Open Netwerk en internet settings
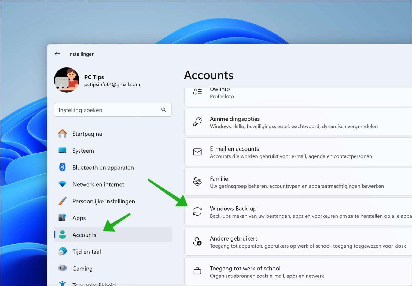Screen dimensions: 412x286 coord(113,184)
